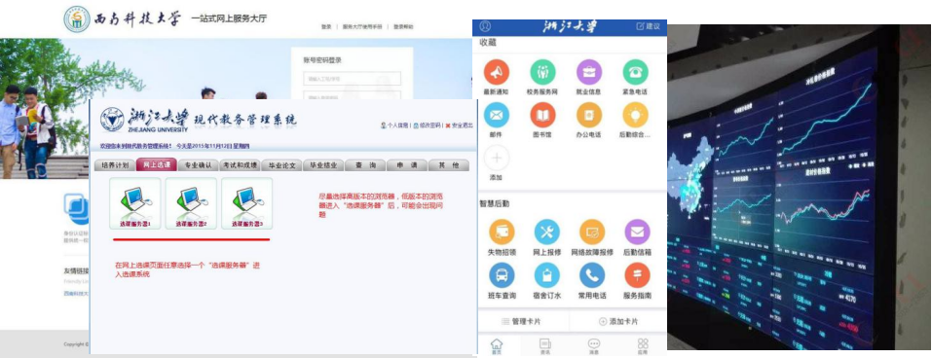Open the 毕业结业 tab
932x358 pixels.
tap(323, 165)
